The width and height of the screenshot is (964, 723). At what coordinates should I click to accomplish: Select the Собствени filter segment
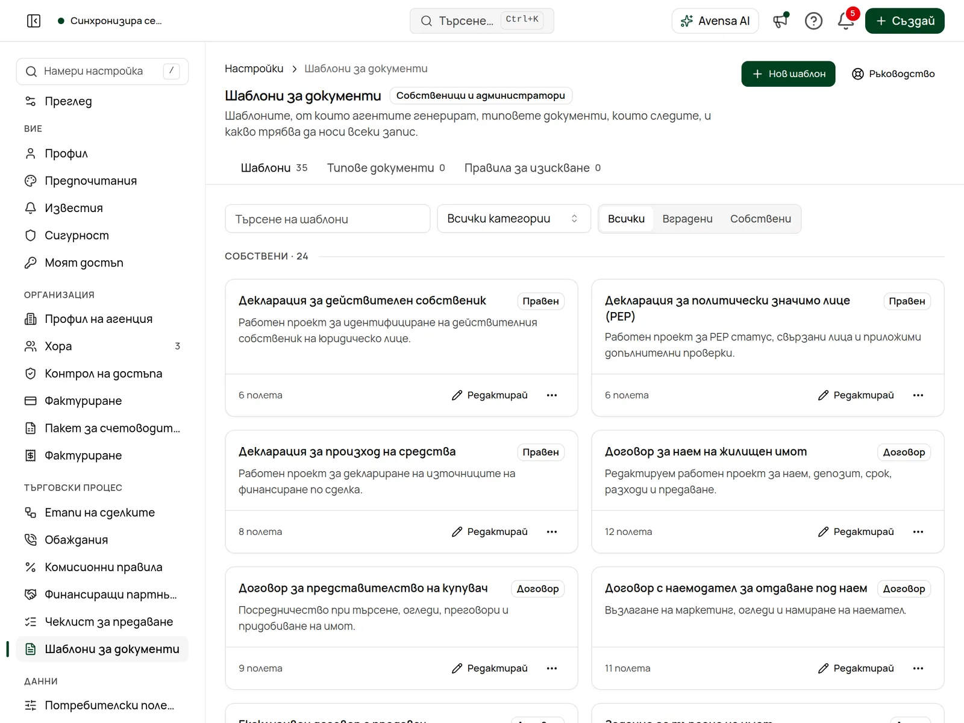pos(760,219)
